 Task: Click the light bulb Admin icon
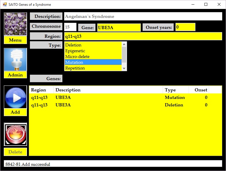(x=15, y=59)
